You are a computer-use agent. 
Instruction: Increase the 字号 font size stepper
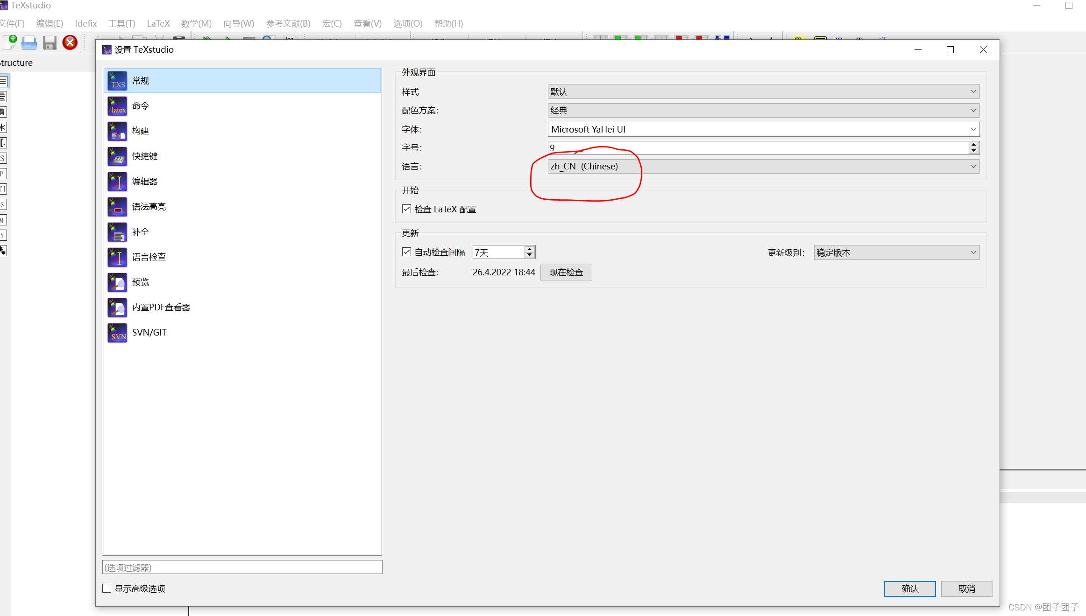(x=973, y=145)
